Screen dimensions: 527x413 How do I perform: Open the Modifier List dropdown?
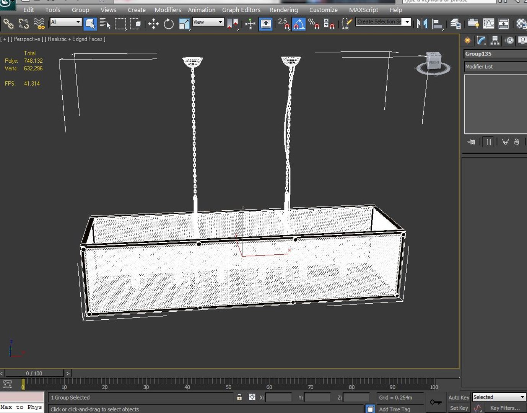[496, 67]
